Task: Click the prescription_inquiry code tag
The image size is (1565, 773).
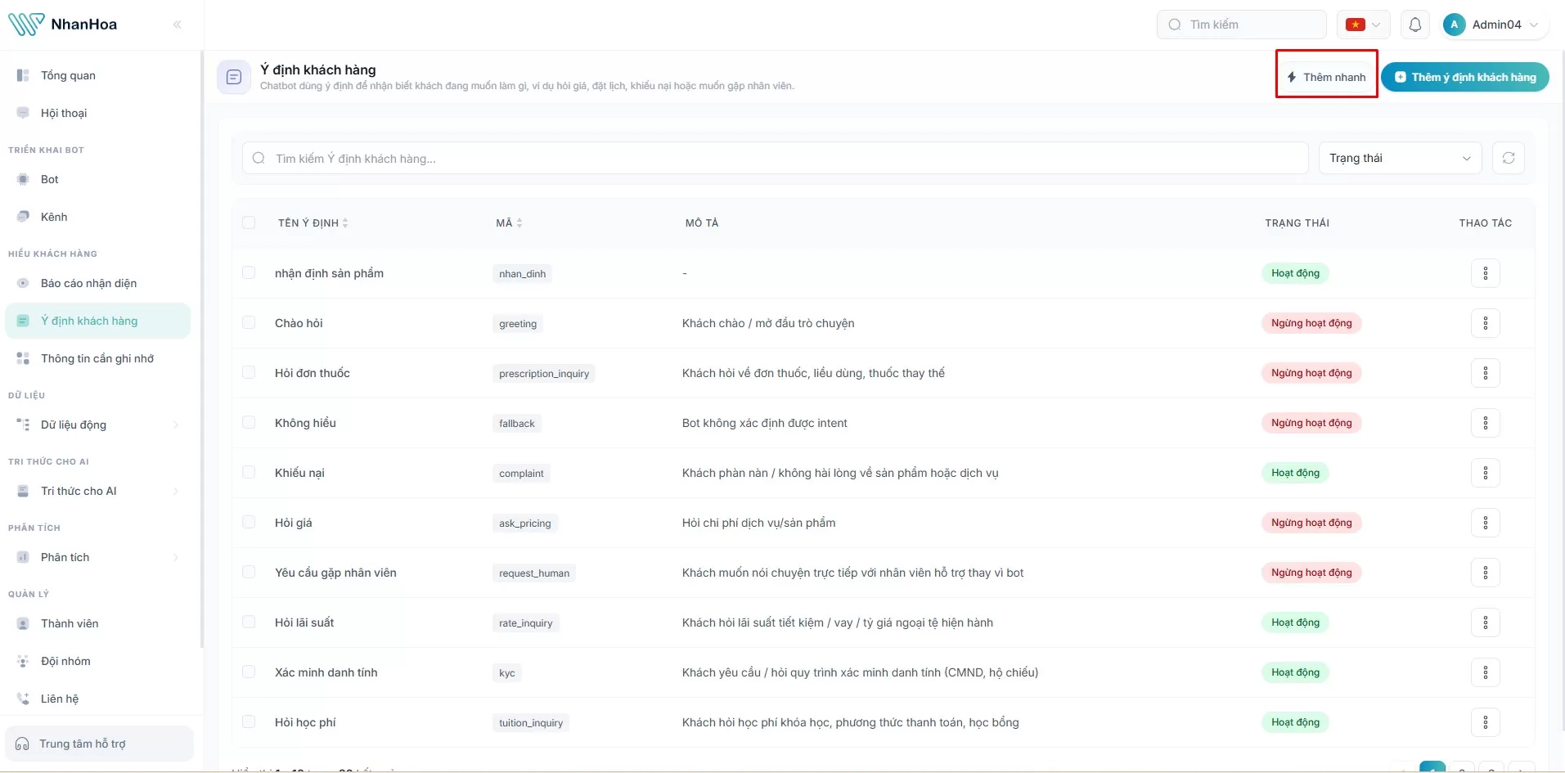Action: (544, 374)
